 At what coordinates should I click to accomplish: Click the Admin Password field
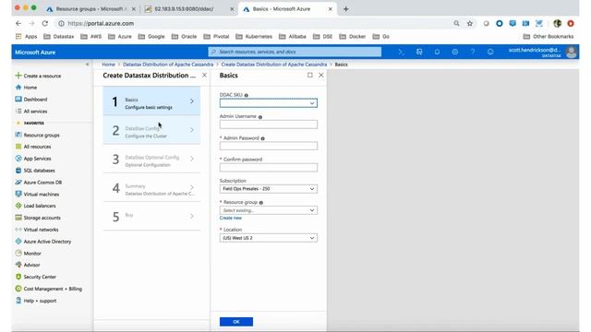[x=269, y=146]
